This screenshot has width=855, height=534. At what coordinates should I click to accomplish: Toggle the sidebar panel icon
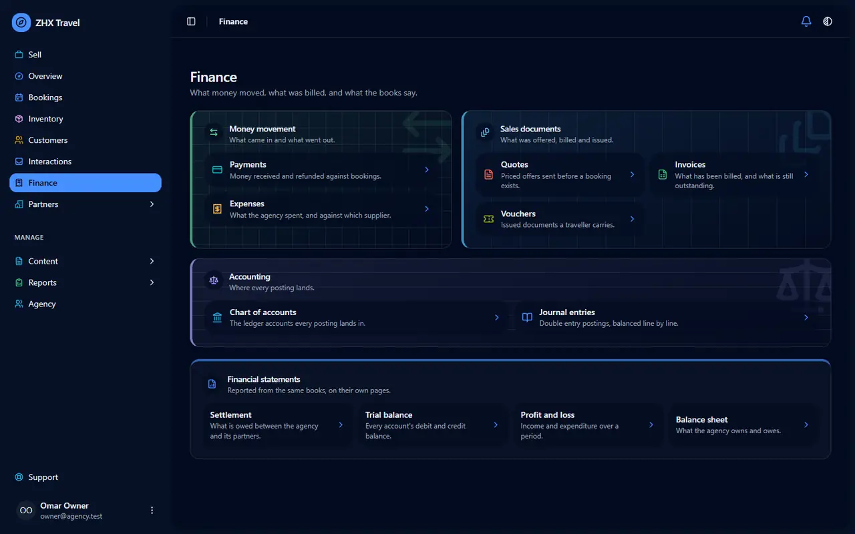point(191,21)
